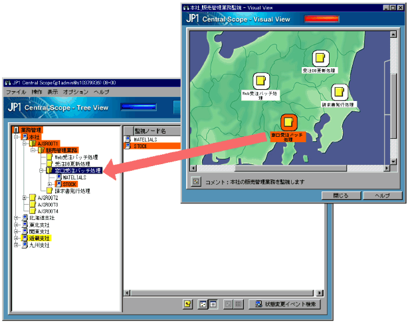Select the 近畿支社 yellow-highlighted tree item
The height and width of the screenshot is (323, 408).
40,238
